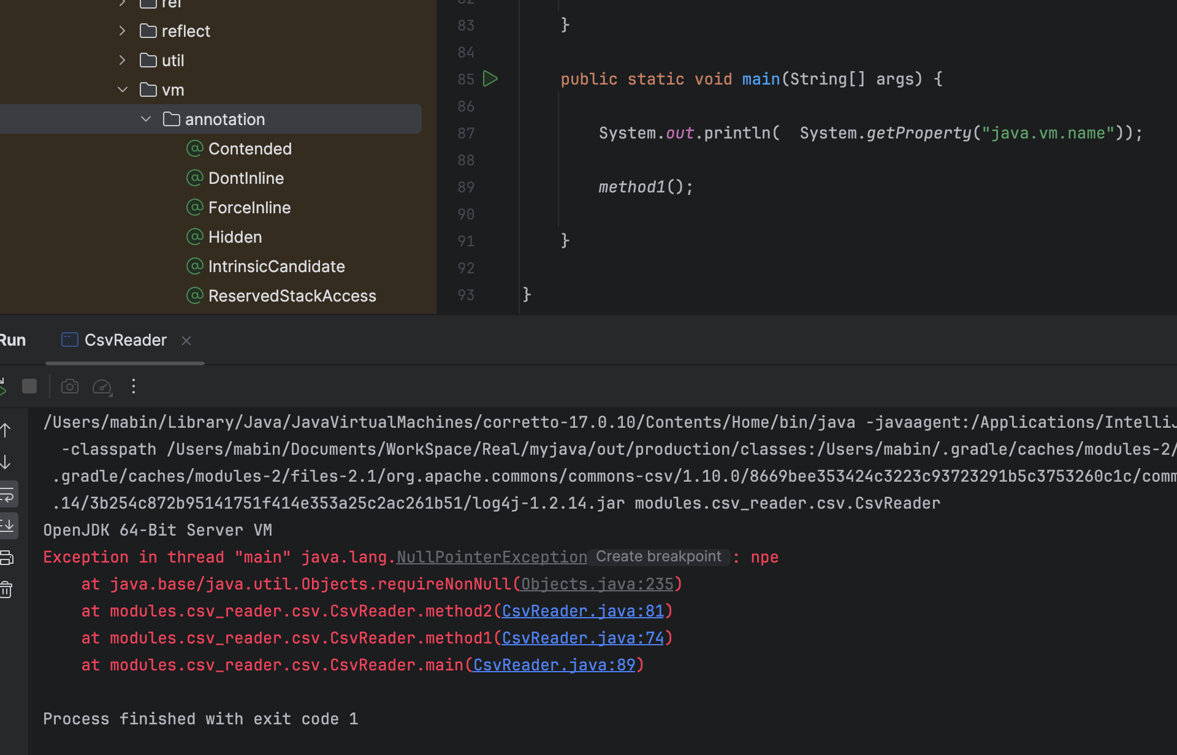Screen dimensions: 1177x755
Task: Toggle soft-wrap in the console
Action: pyautogui.click(x=8, y=494)
